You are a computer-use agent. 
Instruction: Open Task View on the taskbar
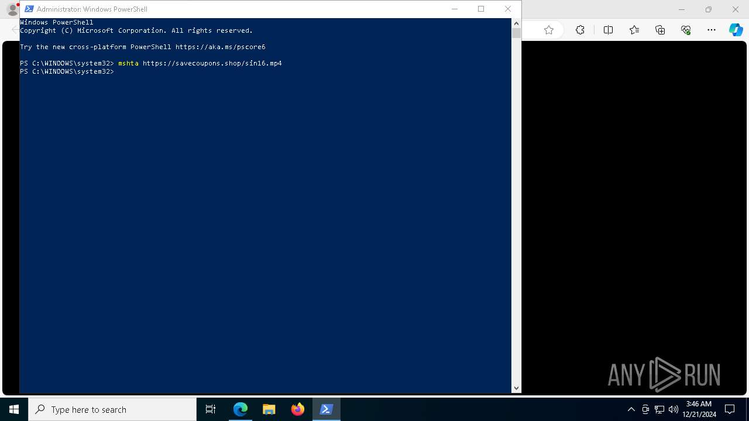click(x=211, y=409)
